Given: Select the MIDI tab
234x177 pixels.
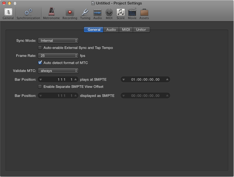Looking at the screenshot, I should pos(126,30).
